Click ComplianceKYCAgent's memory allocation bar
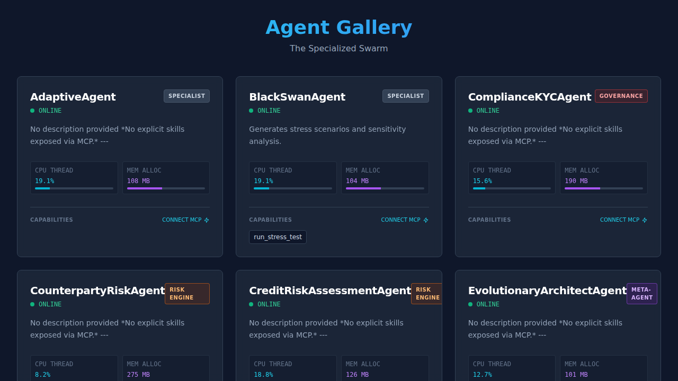Viewport: 678px width, 381px height. click(x=604, y=188)
